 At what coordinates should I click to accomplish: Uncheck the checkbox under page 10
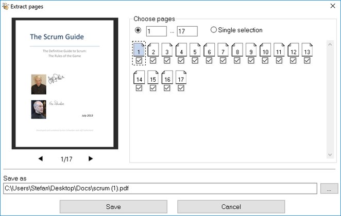coord(265,60)
